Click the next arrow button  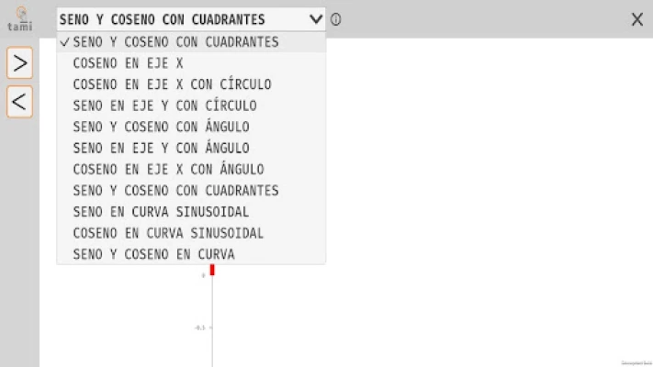point(19,63)
